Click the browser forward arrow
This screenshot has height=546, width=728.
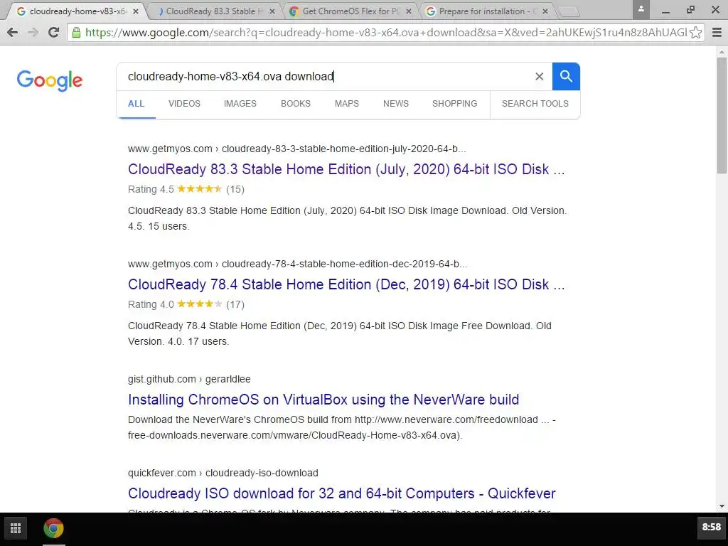(x=33, y=32)
